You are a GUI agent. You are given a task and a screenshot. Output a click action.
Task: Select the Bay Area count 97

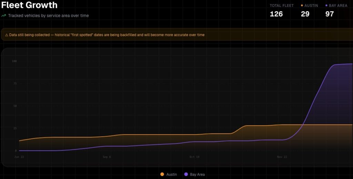pos(330,14)
